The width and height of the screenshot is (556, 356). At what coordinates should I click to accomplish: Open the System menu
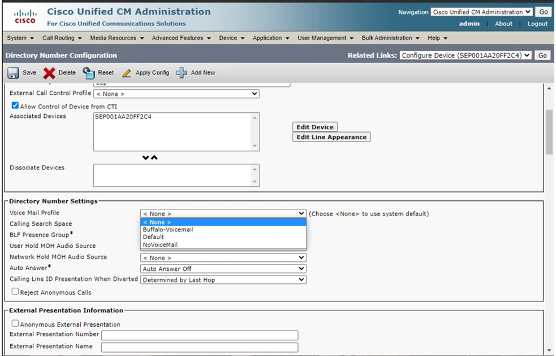pos(20,38)
